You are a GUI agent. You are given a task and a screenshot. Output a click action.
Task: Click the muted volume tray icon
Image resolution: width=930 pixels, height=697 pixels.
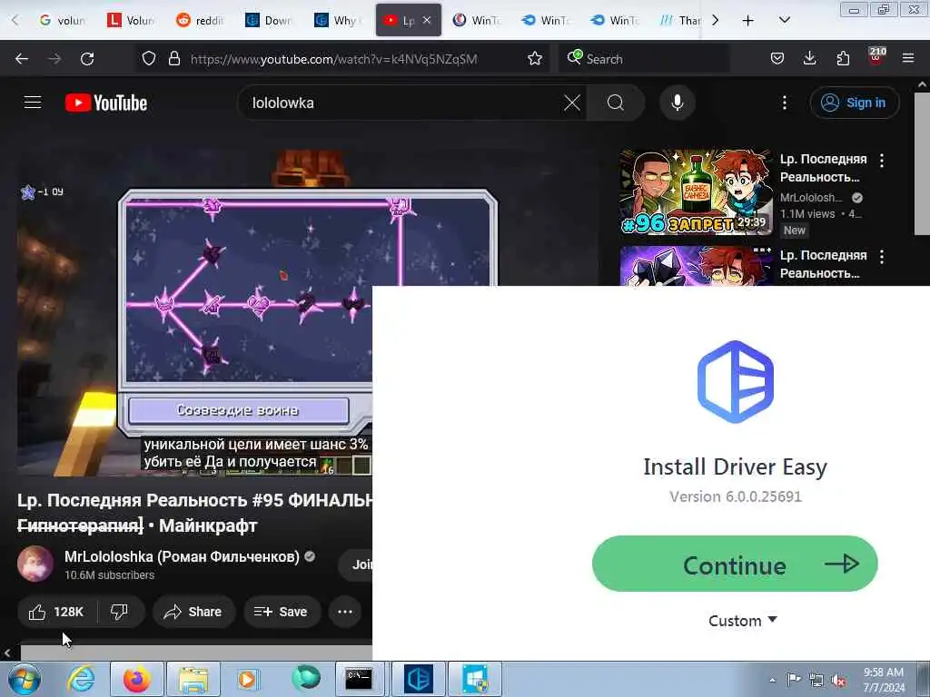click(838, 681)
